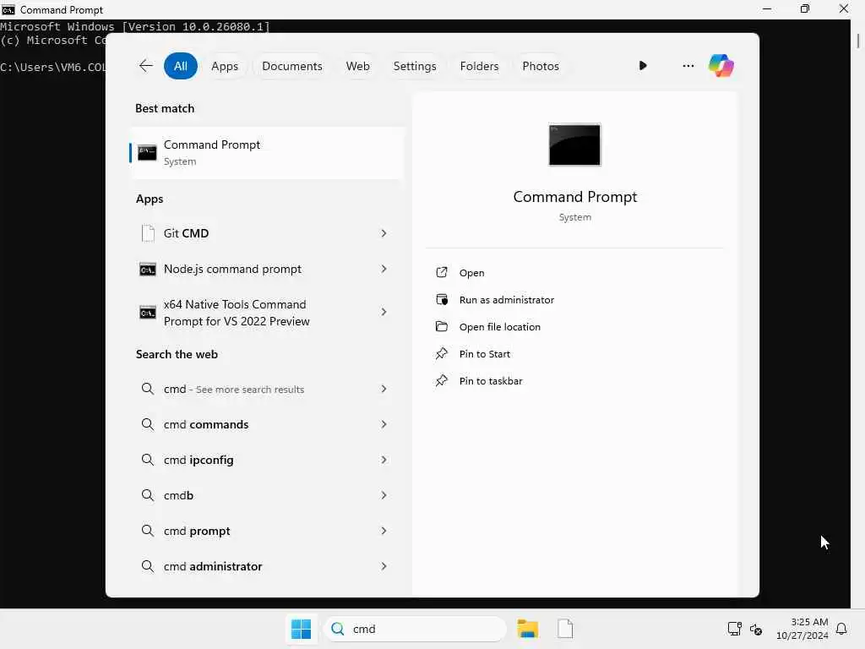Click the 'cmdb' web suggestion text
Screen dimensions: 865x649
[x=178, y=495]
